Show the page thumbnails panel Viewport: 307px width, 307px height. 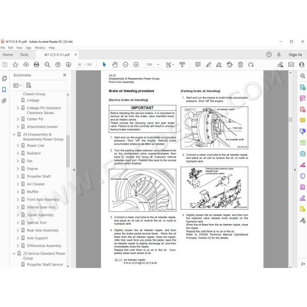pos(4,79)
